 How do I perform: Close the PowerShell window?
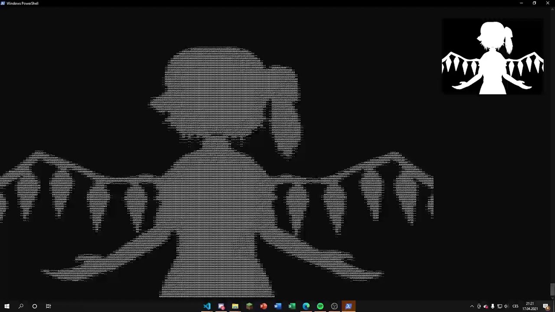pos(548,3)
